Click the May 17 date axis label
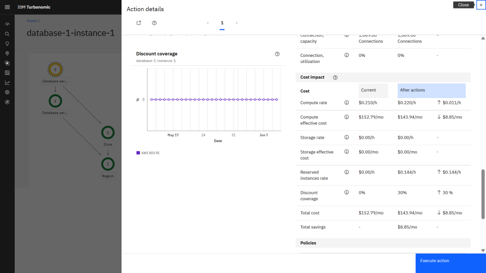This screenshot has width=486, height=273. (x=173, y=135)
